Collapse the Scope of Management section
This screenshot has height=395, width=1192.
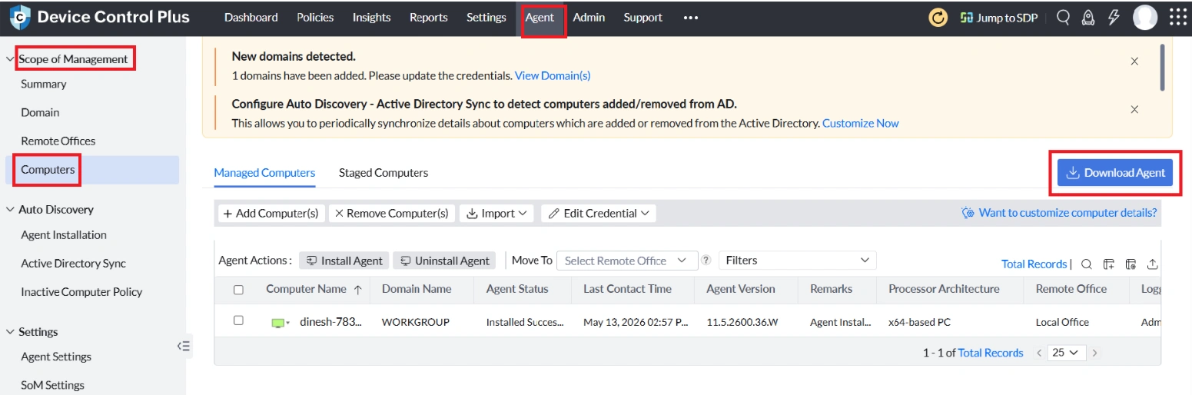pos(10,59)
